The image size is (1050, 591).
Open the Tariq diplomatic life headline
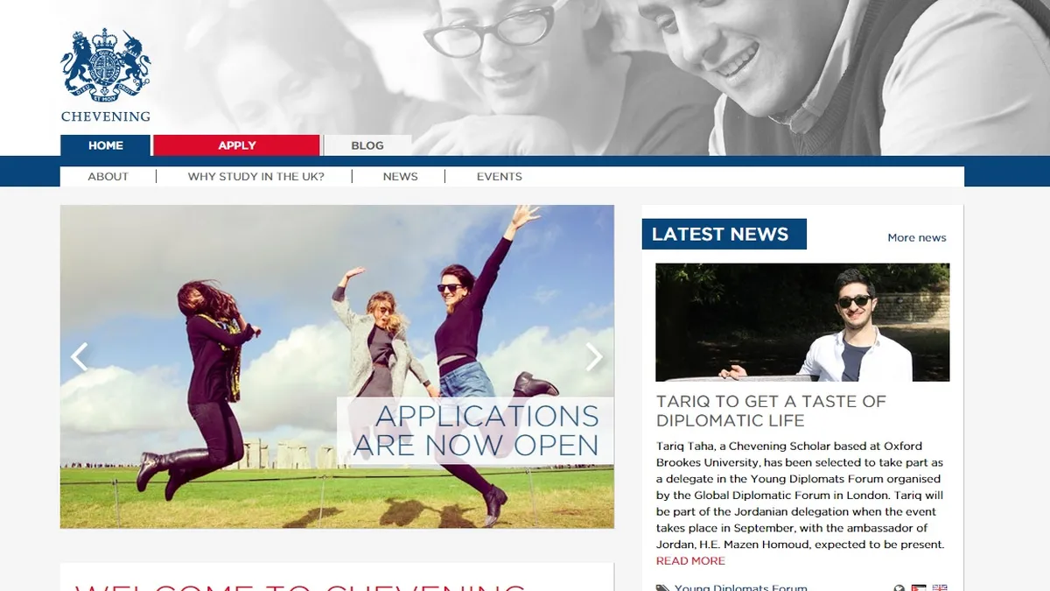[771, 411]
